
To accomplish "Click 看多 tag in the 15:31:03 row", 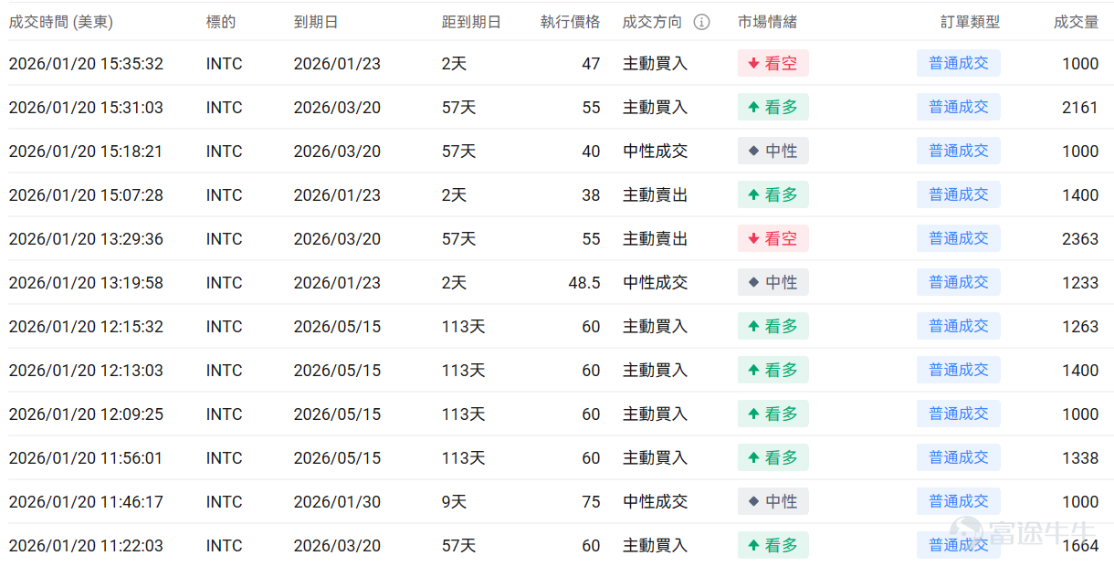I will coord(773,107).
